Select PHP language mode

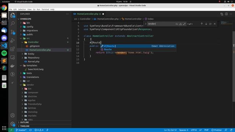point(206,130)
